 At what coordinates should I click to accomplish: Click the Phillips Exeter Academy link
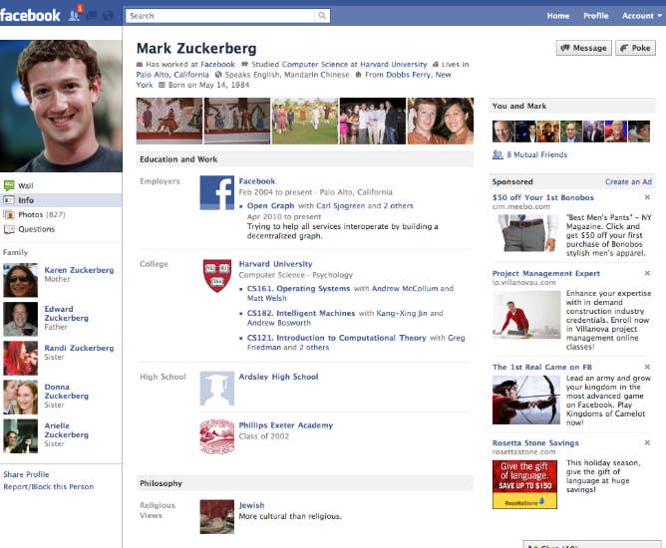[x=286, y=424]
